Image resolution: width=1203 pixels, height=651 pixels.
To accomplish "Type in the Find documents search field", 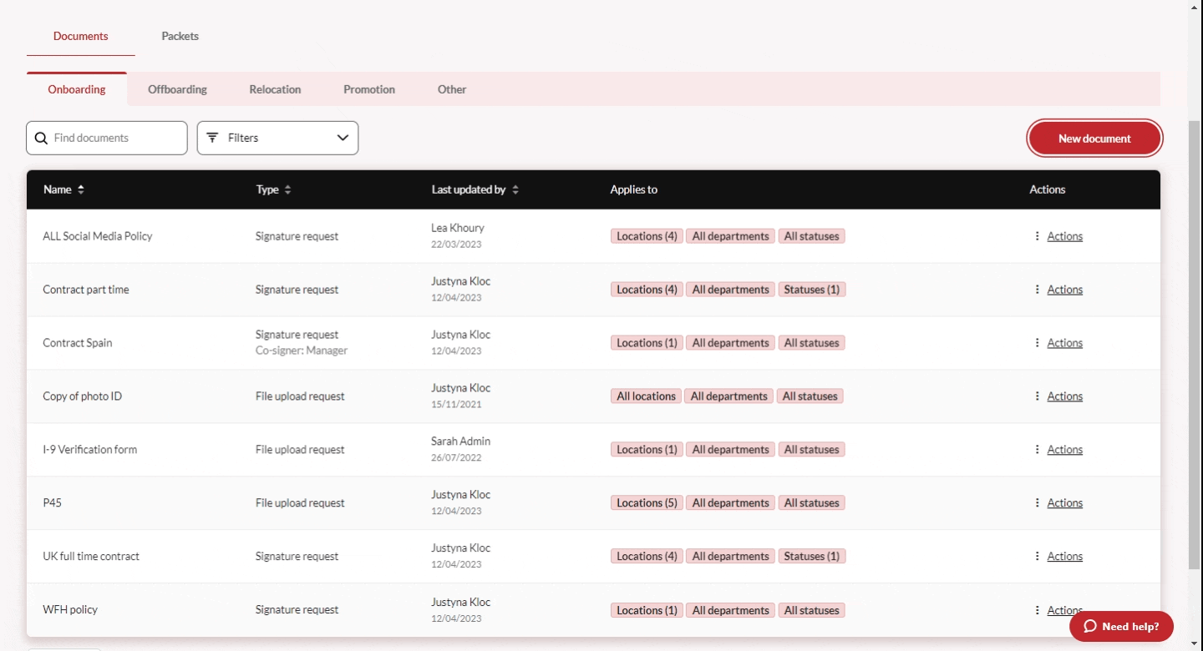I will pos(117,139).
